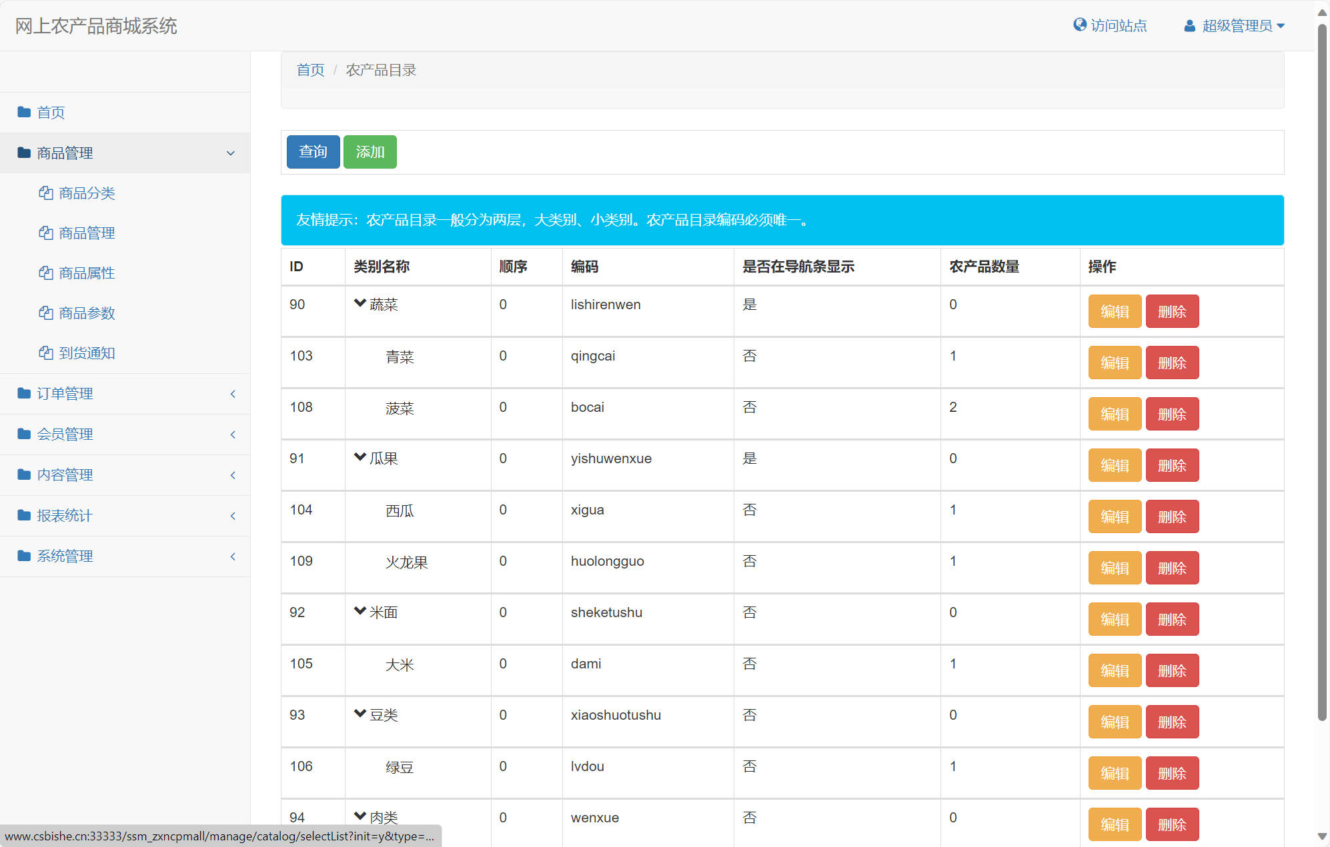Click the blue 查询 button
The height and width of the screenshot is (847, 1330).
312,152
